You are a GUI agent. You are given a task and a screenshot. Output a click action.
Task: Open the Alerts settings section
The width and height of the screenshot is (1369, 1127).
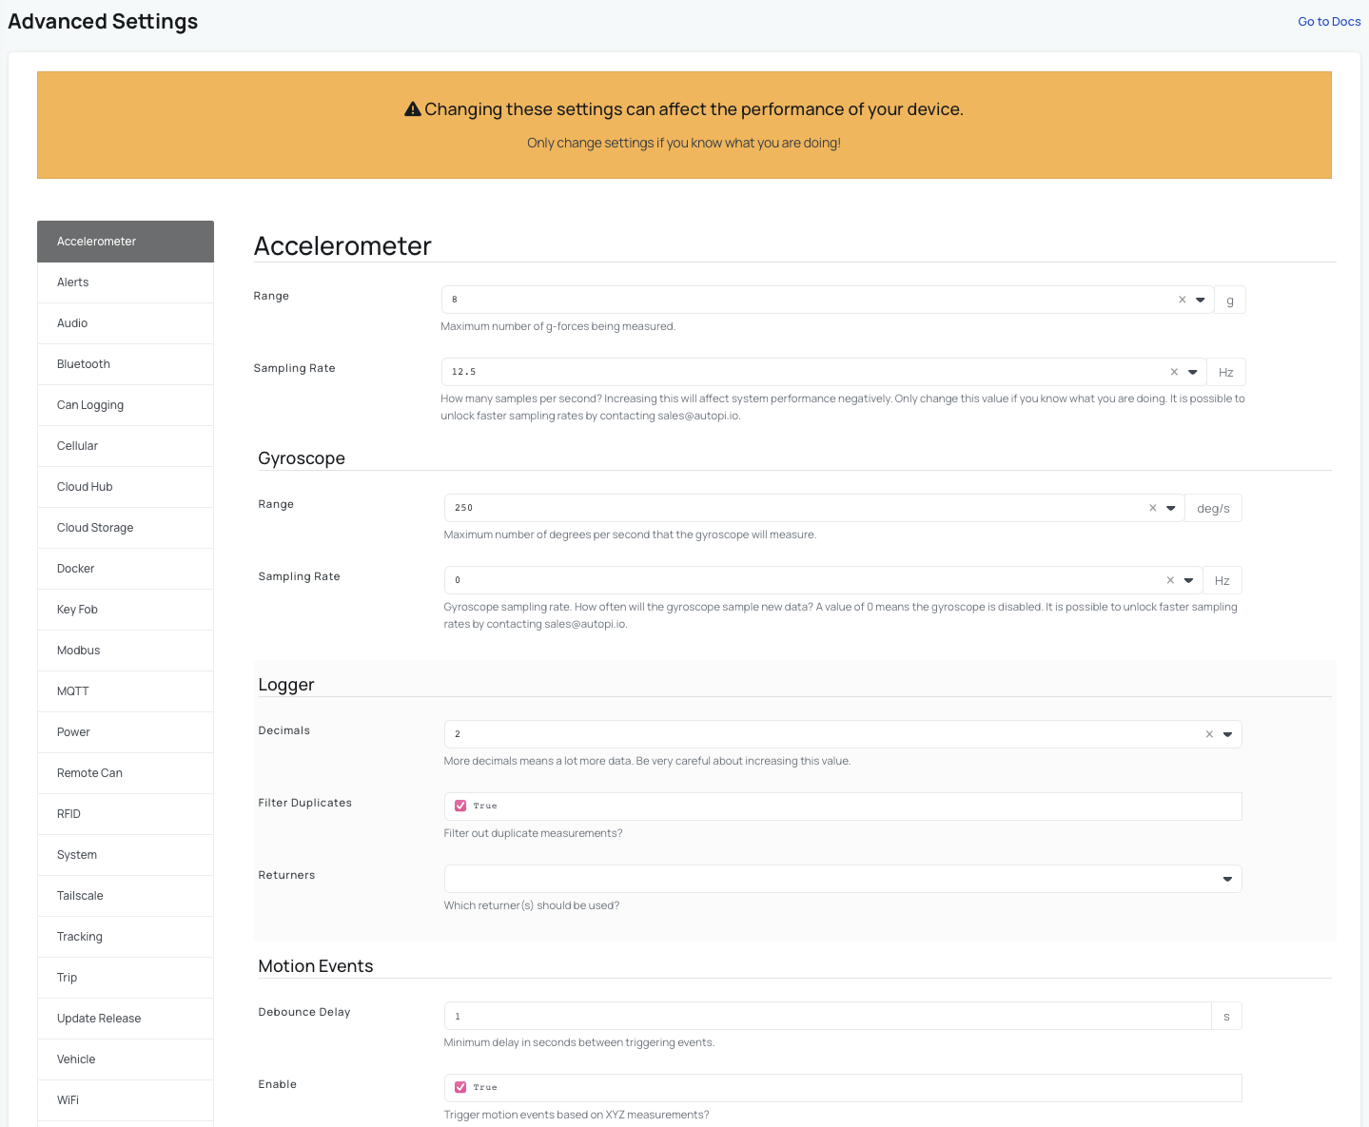(x=126, y=282)
